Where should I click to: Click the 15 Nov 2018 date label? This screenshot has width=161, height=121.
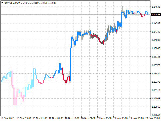pyautogui.click(x=7, y=118)
